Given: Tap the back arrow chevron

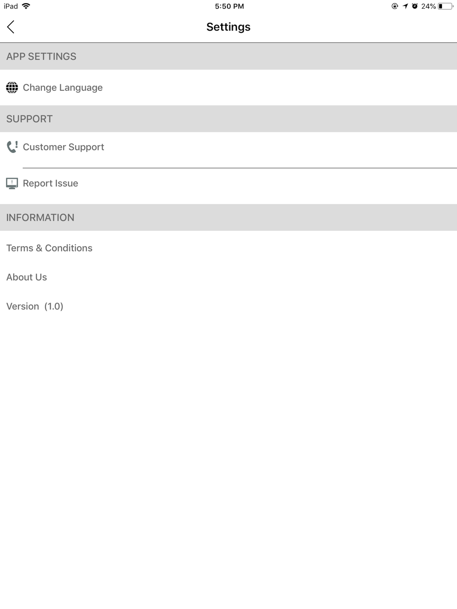Looking at the screenshot, I should click(11, 27).
